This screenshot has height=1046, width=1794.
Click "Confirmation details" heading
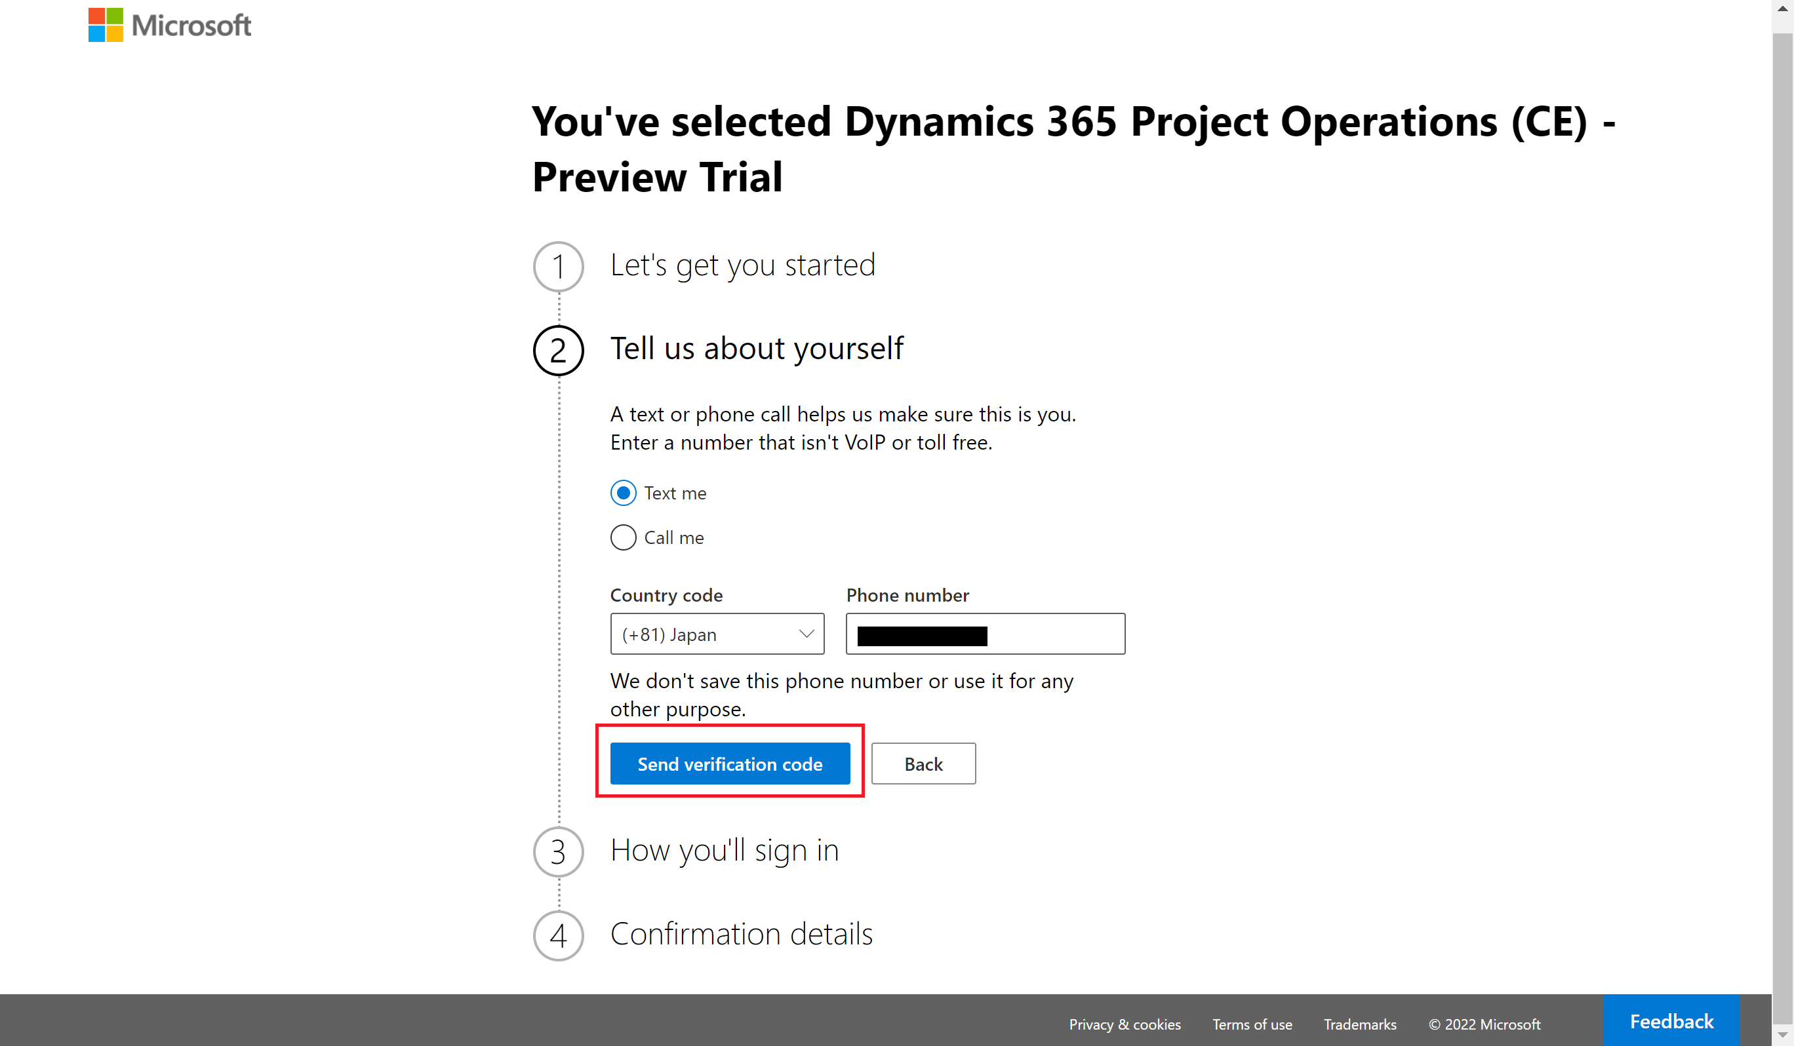(741, 933)
